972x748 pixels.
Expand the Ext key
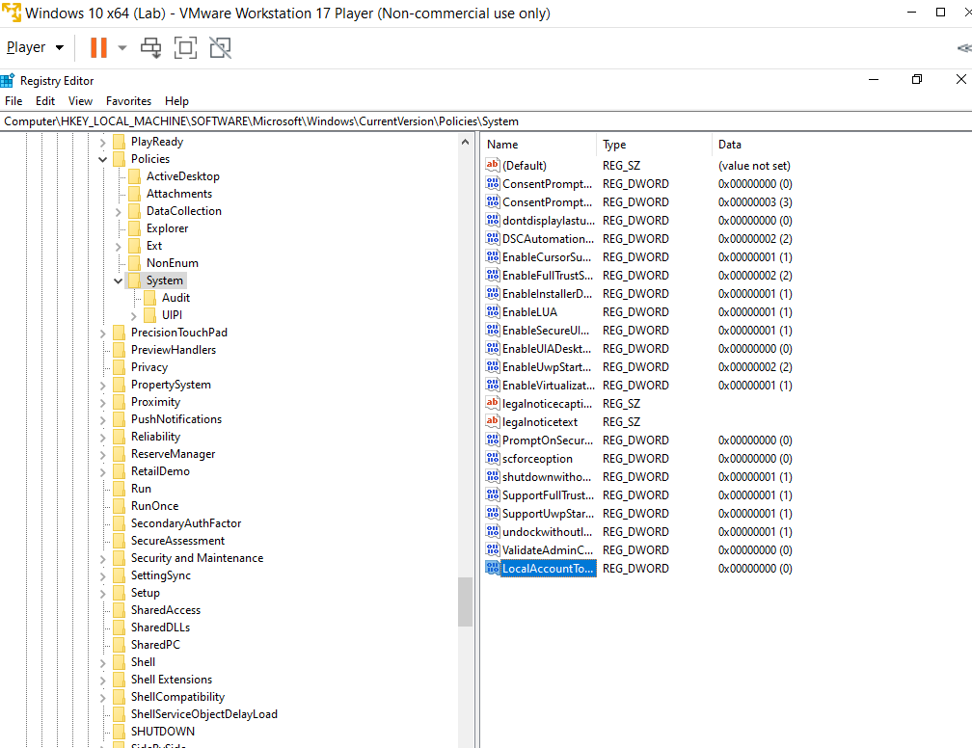pos(119,246)
